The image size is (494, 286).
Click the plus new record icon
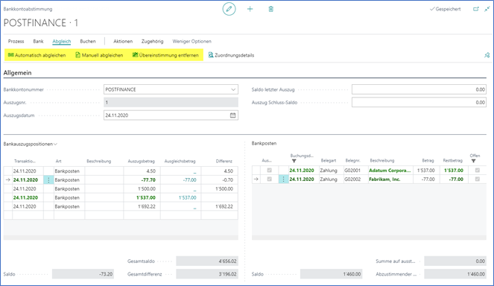point(250,9)
